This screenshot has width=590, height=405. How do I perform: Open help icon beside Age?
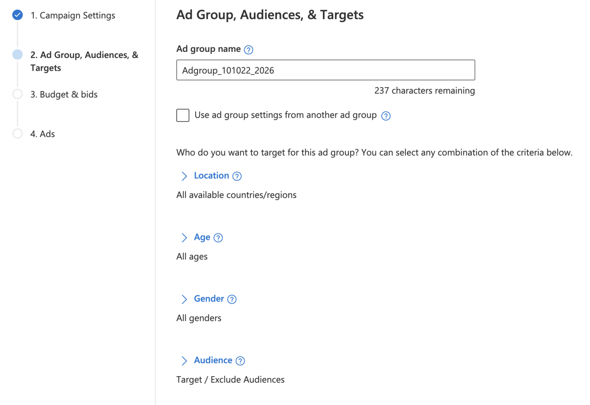(x=218, y=238)
